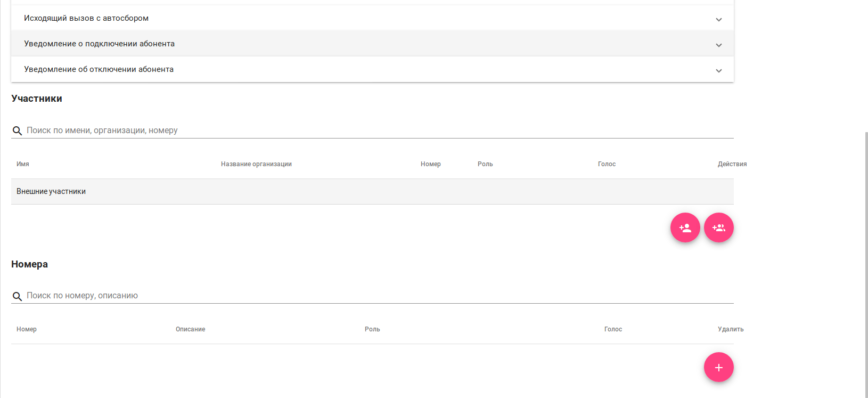Viewport: 868px width, 398px height.
Task: Click "Описание" column header in numbers table
Action: pyautogui.click(x=190, y=329)
